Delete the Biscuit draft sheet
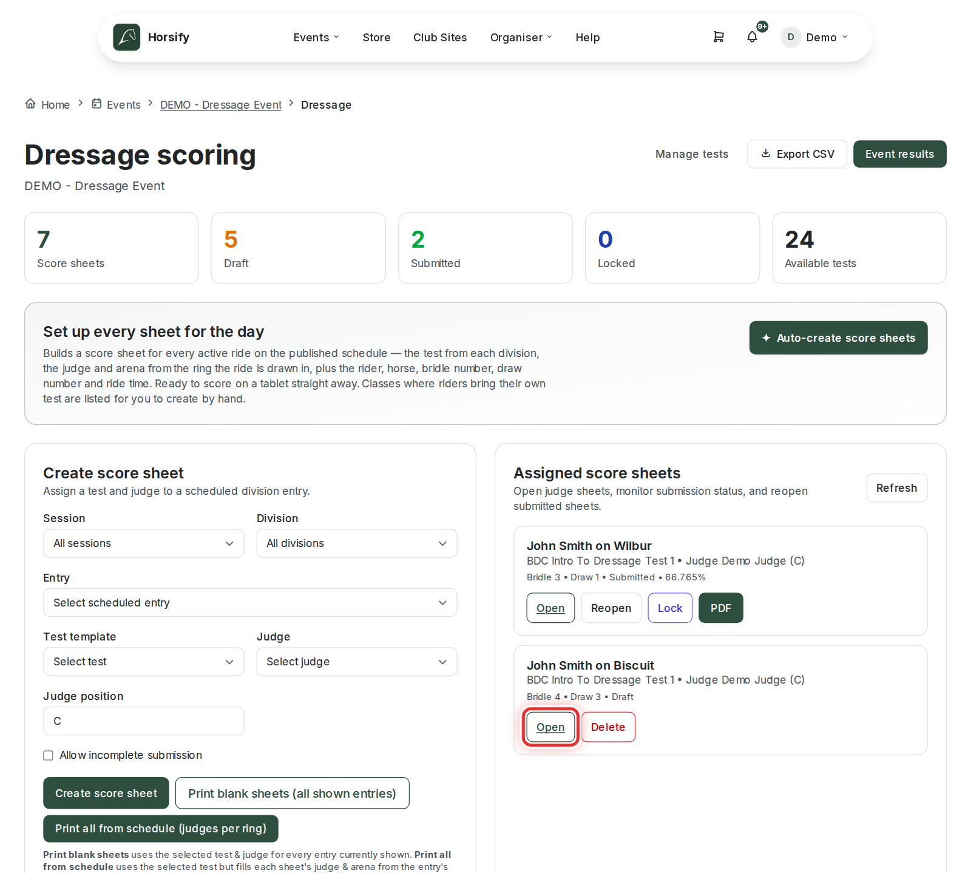Image resolution: width=971 pixels, height=873 pixels. (608, 727)
